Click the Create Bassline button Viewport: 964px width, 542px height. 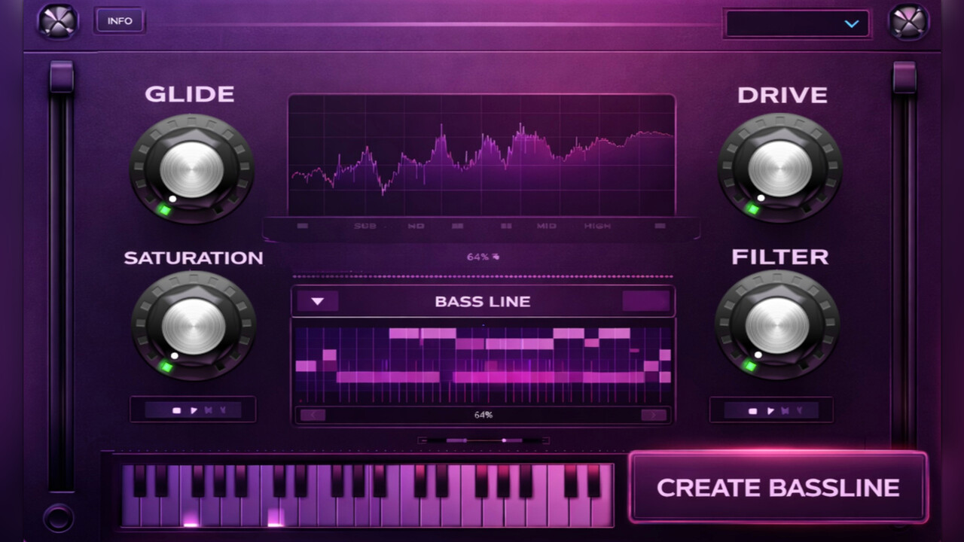(x=778, y=487)
